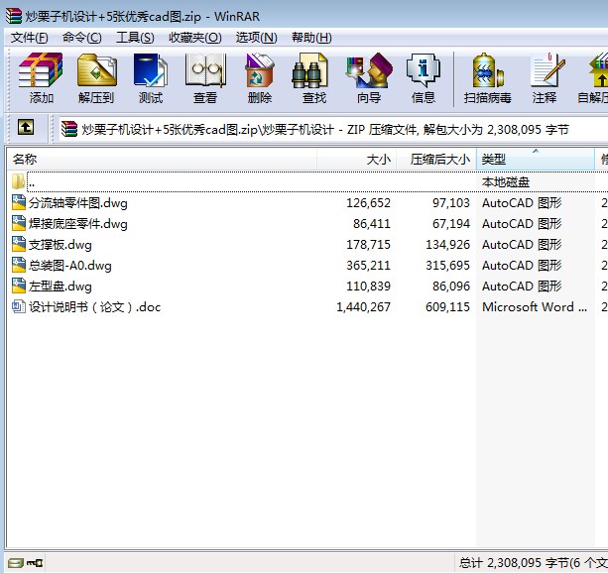
Task: Click compressed size 67,194
Action: coord(451,224)
